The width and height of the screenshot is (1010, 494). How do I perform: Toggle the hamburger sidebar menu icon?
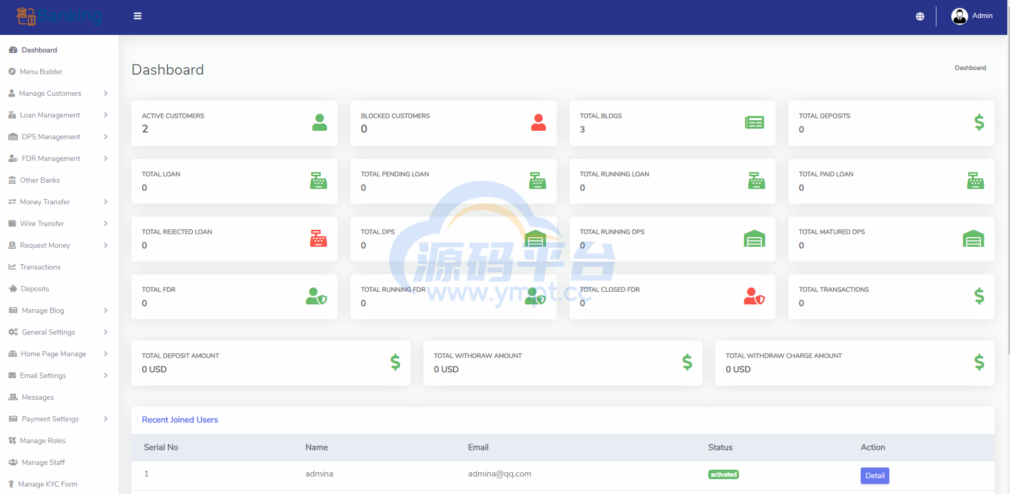(x=138, y=16)
